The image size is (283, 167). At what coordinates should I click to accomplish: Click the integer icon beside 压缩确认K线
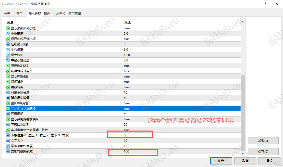[8, 44]
